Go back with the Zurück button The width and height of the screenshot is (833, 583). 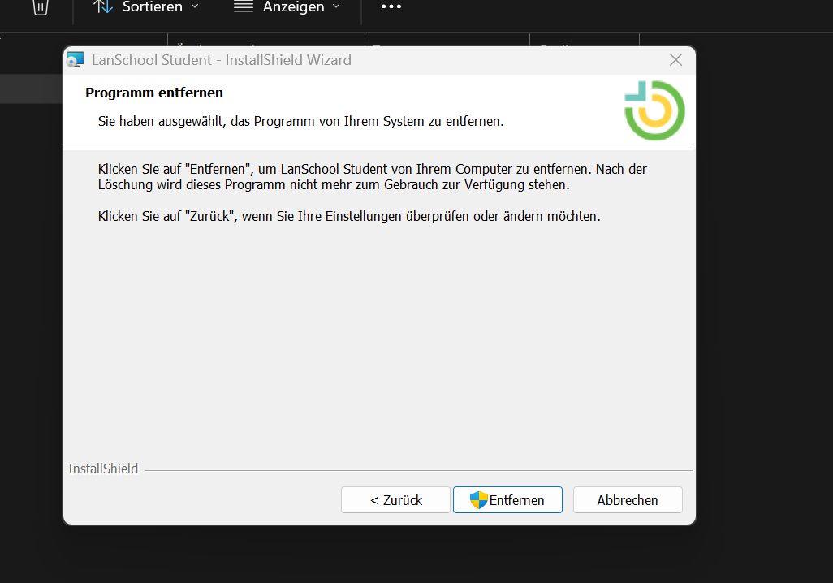click(x=395, y=500)
